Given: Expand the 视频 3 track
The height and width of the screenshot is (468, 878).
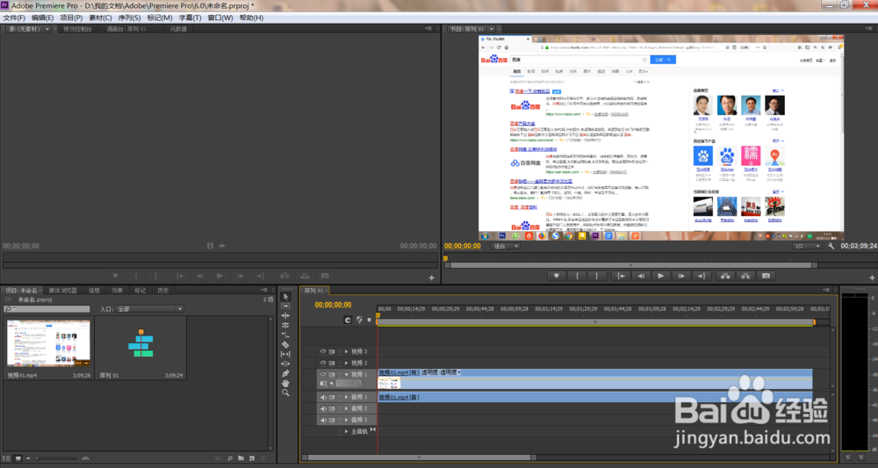Looking at the screenshot, I should point(347,351).
